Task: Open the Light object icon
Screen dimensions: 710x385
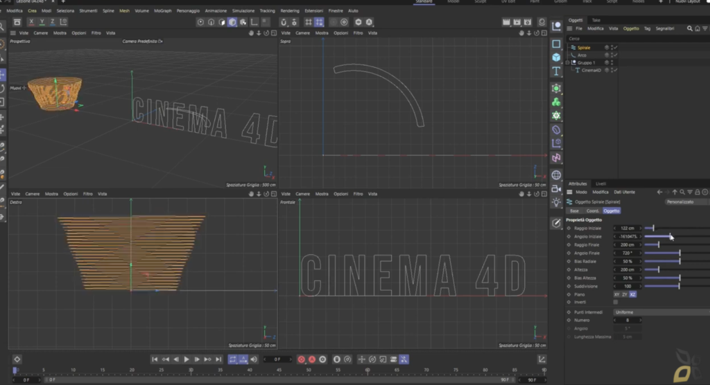Action: point(556,202)
